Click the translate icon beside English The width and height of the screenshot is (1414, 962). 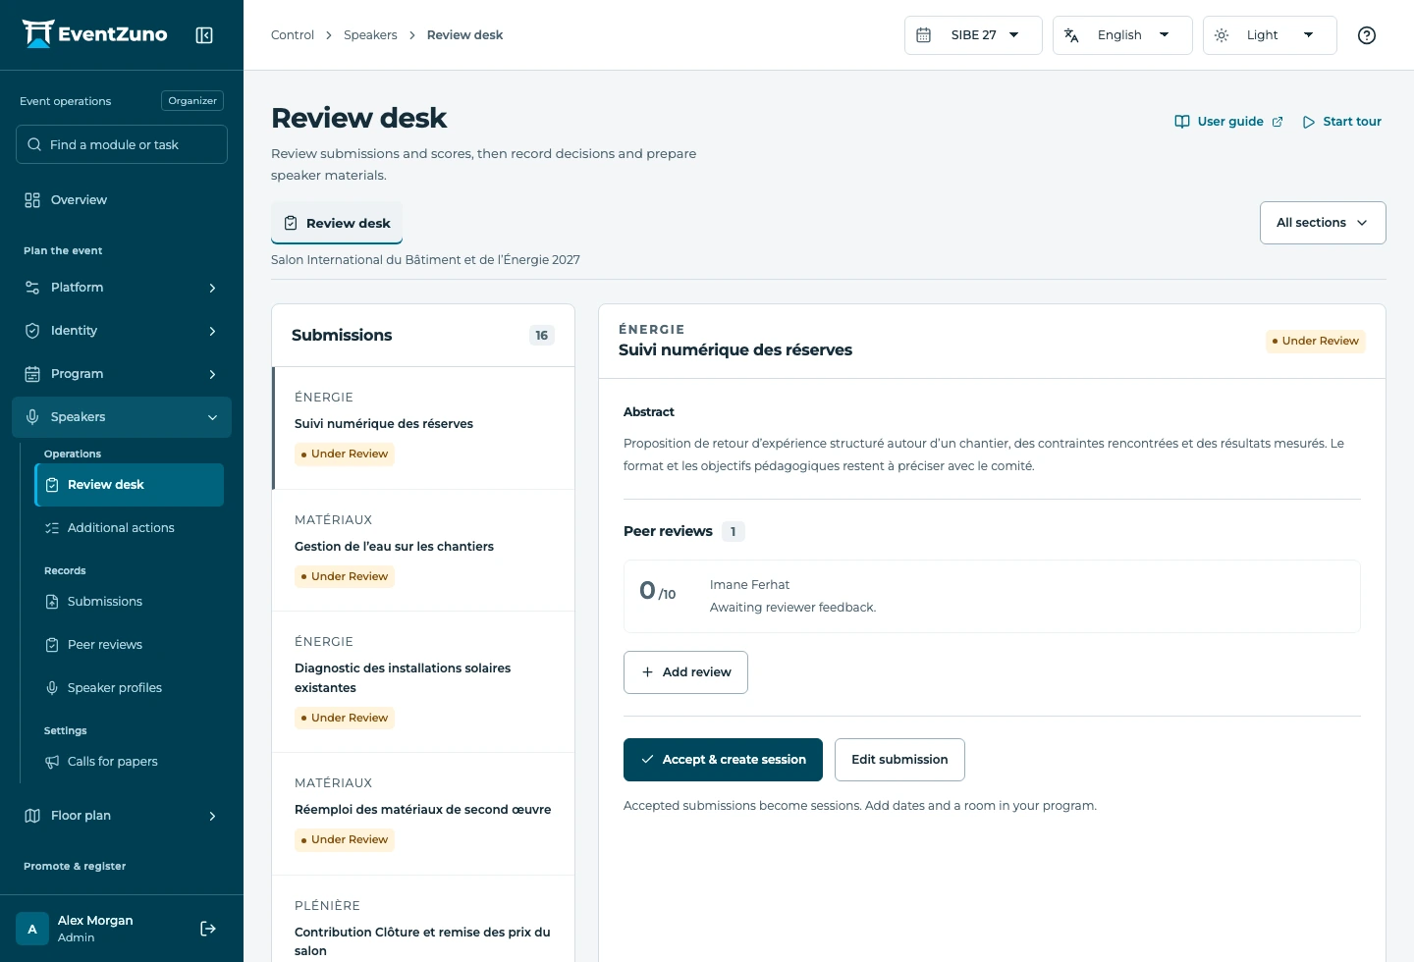tap(1071, 35)
